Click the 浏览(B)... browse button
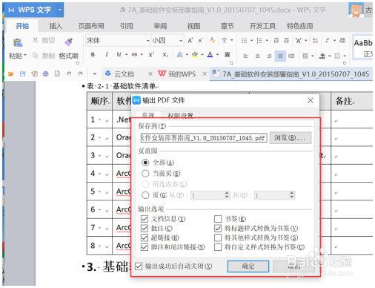 click(x=291, y=138)
